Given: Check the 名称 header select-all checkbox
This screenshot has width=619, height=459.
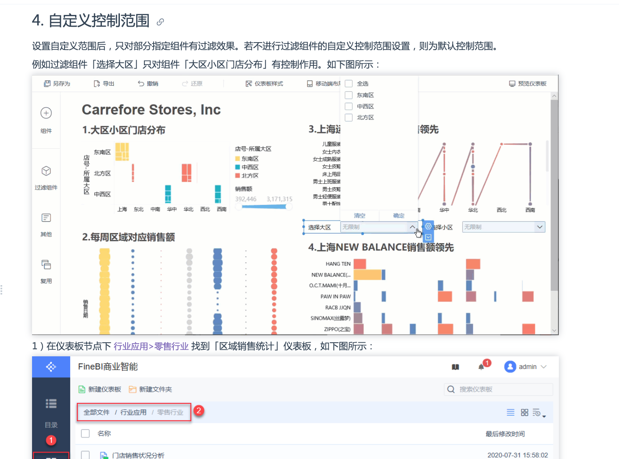Looking at the screenshot, I should click(x=86, y=434).
